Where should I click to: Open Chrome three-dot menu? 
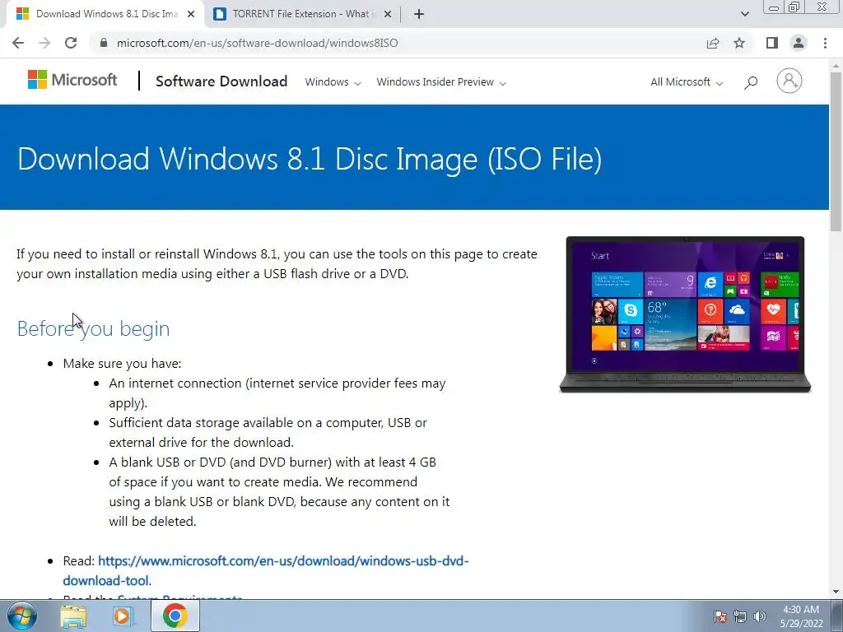pos(825,43)
